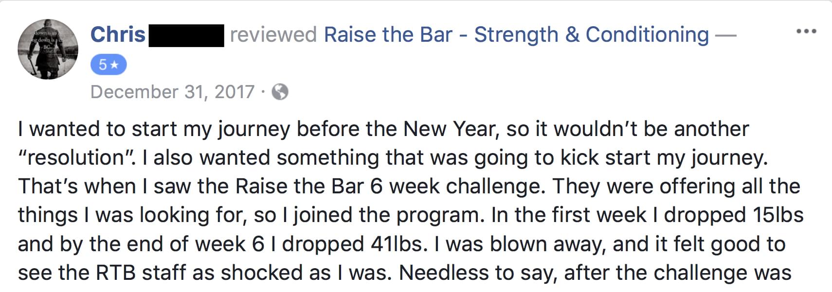Click the white star inside the rating badge

point(114,65)
